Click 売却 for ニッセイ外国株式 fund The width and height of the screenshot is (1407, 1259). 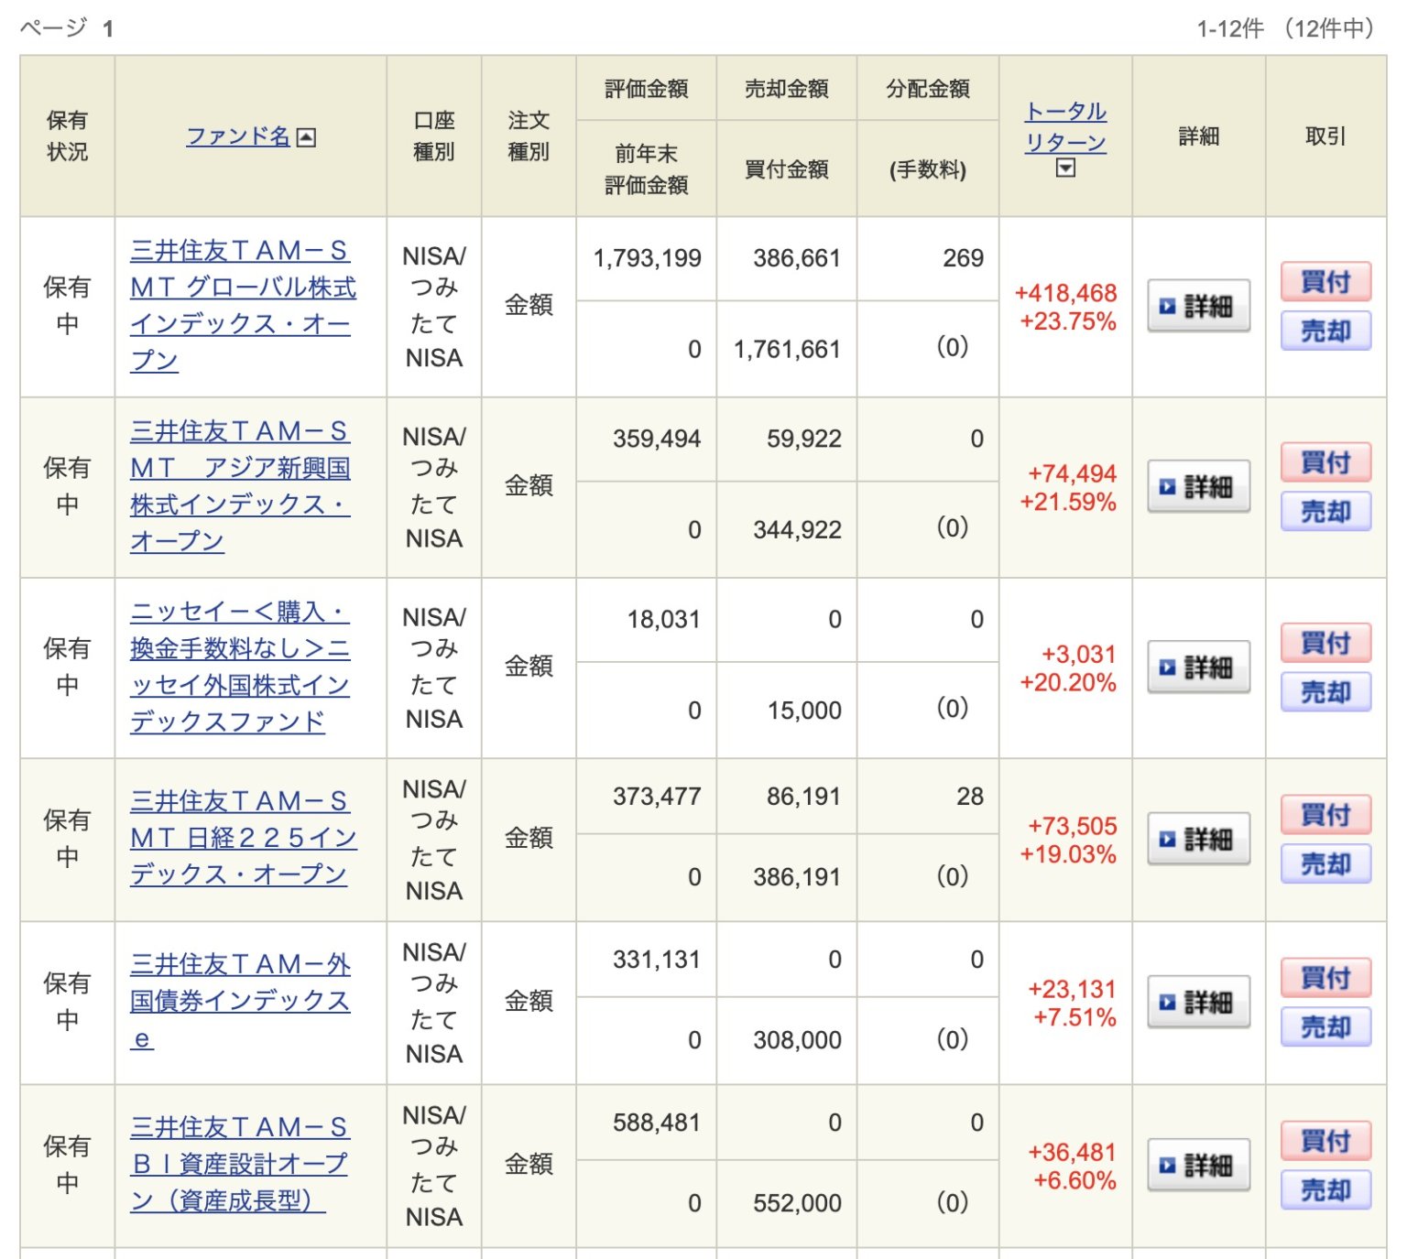click(x=1325, y=691)
